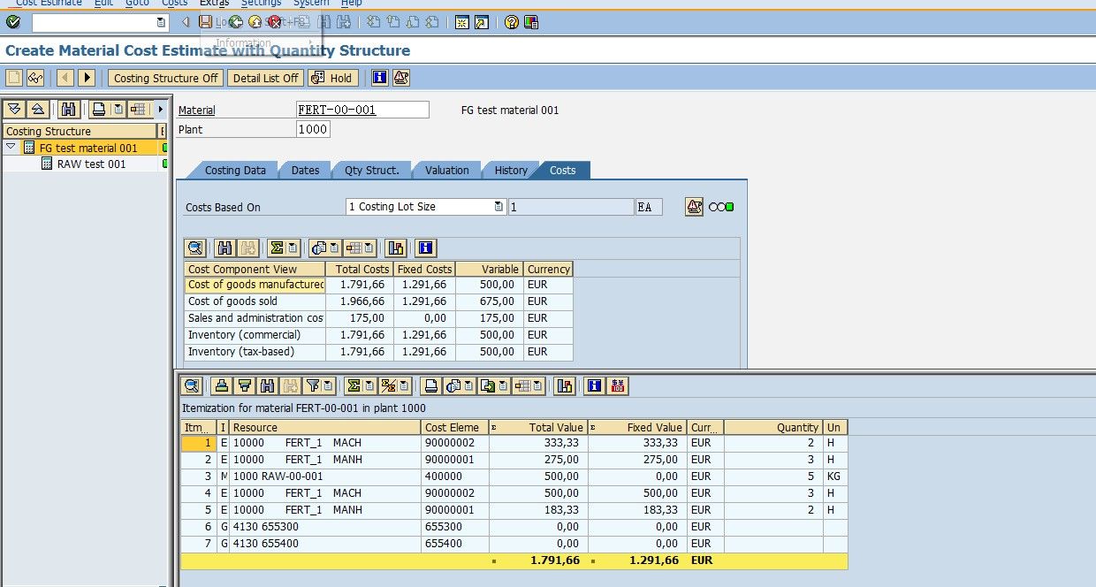1096x587 pixels.
Task: Click the Create new session icon
Action: 461,22
